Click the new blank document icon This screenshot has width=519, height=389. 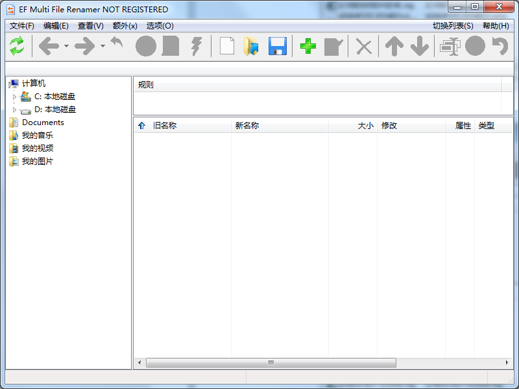click(226, 46)
